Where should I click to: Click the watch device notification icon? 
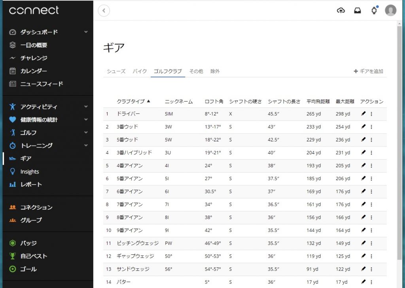tap(374, 11)
